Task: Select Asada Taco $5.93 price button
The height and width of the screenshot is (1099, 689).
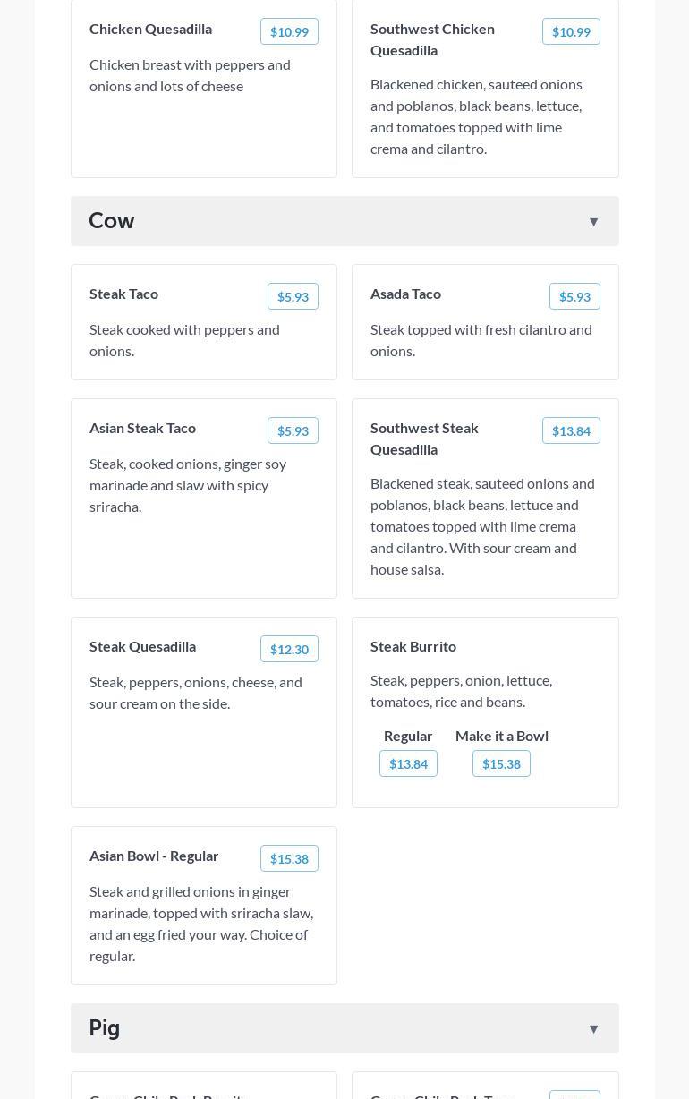Action: coord(574,297)
